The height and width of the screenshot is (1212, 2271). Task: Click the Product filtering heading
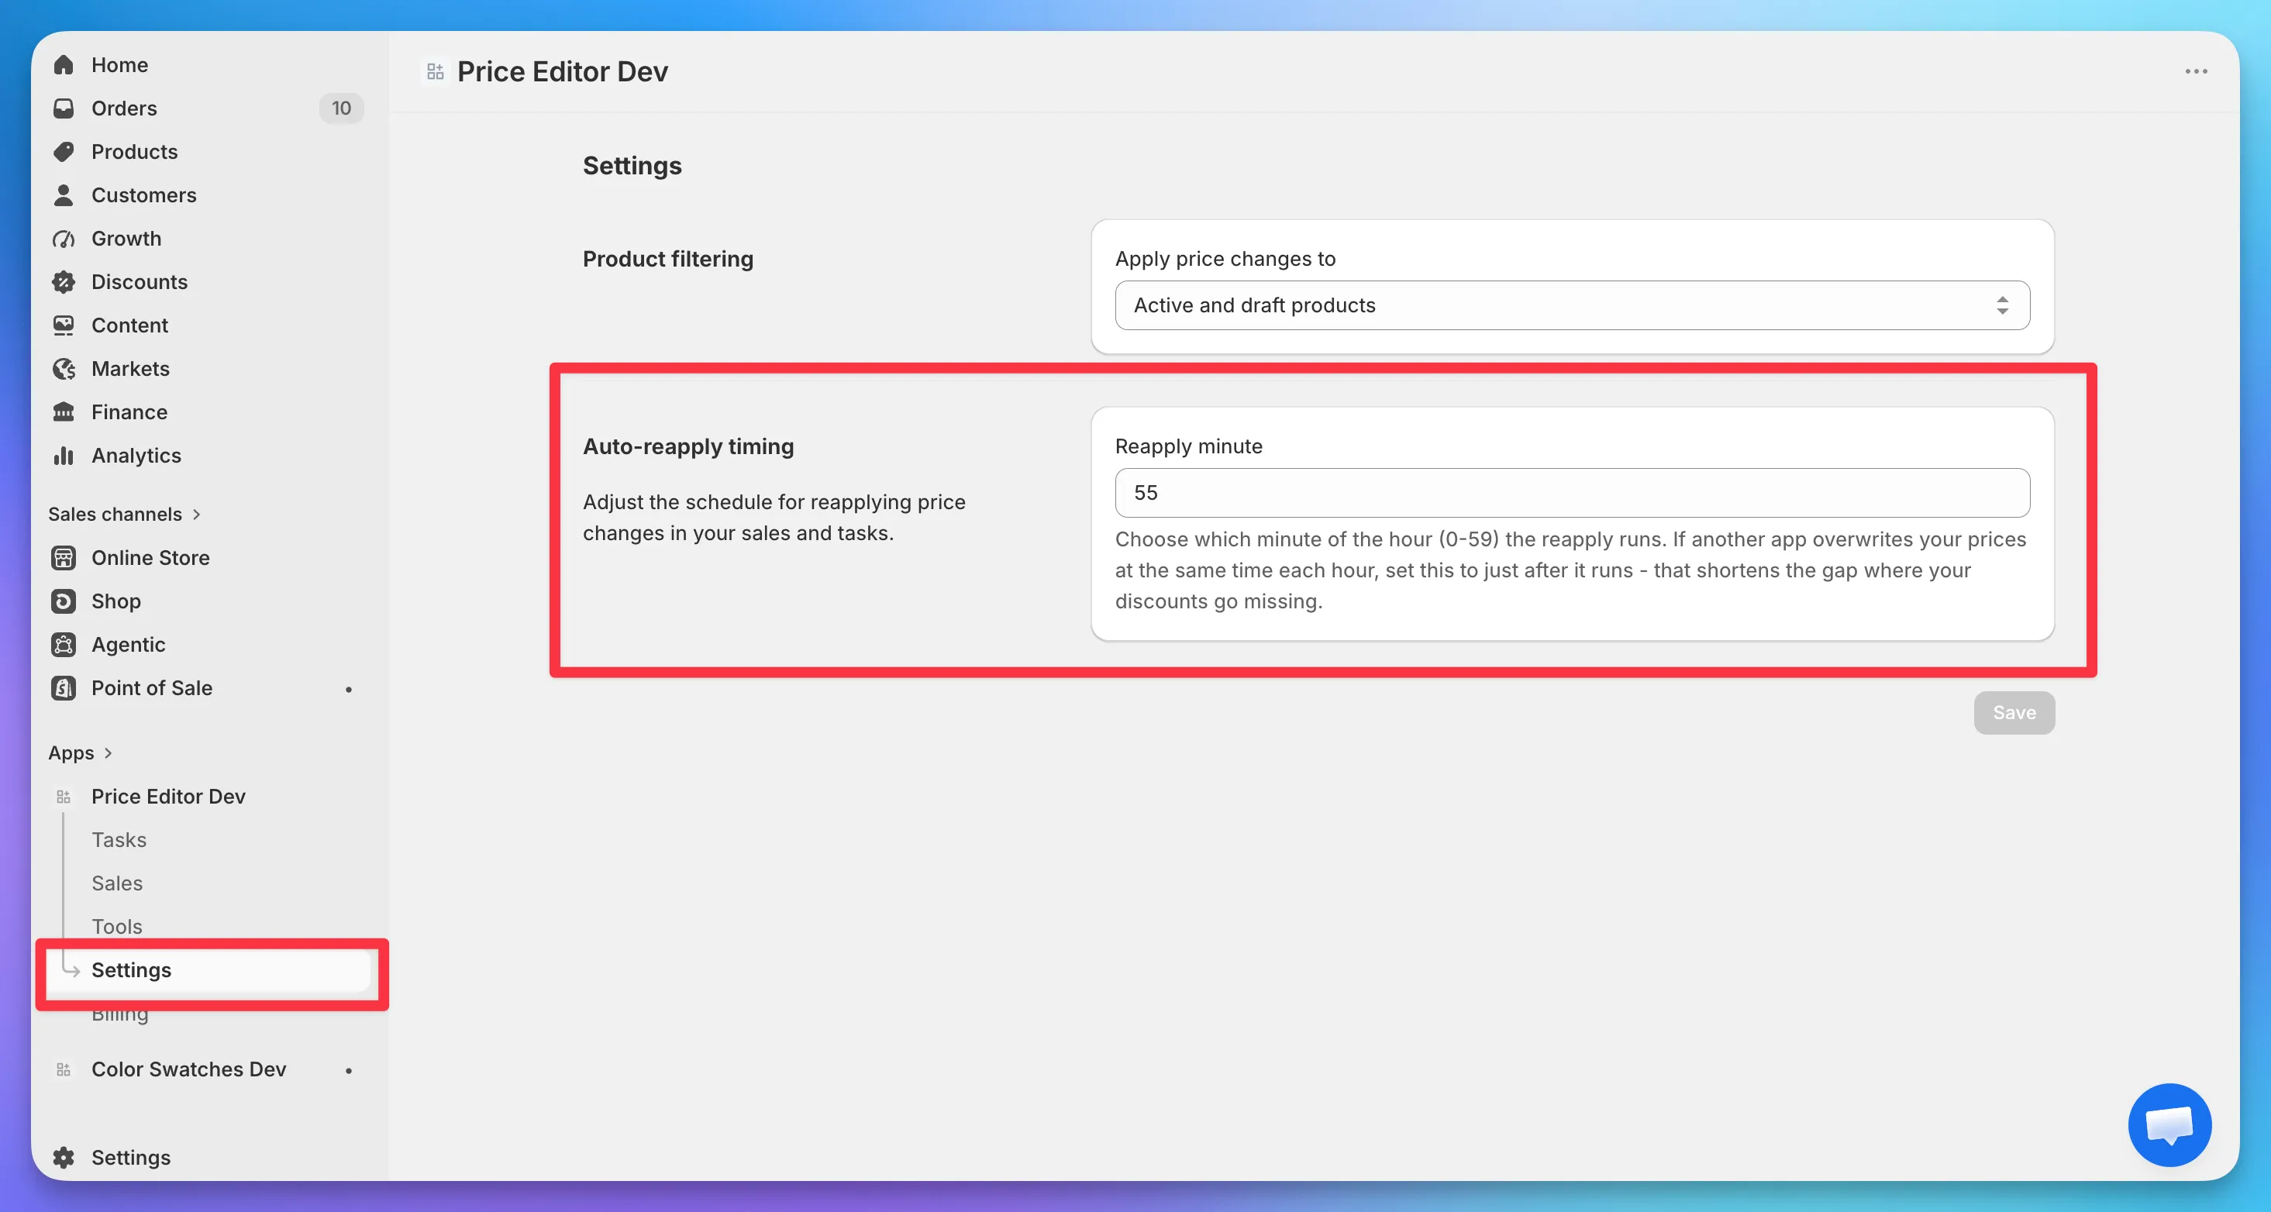pos(667,259)
